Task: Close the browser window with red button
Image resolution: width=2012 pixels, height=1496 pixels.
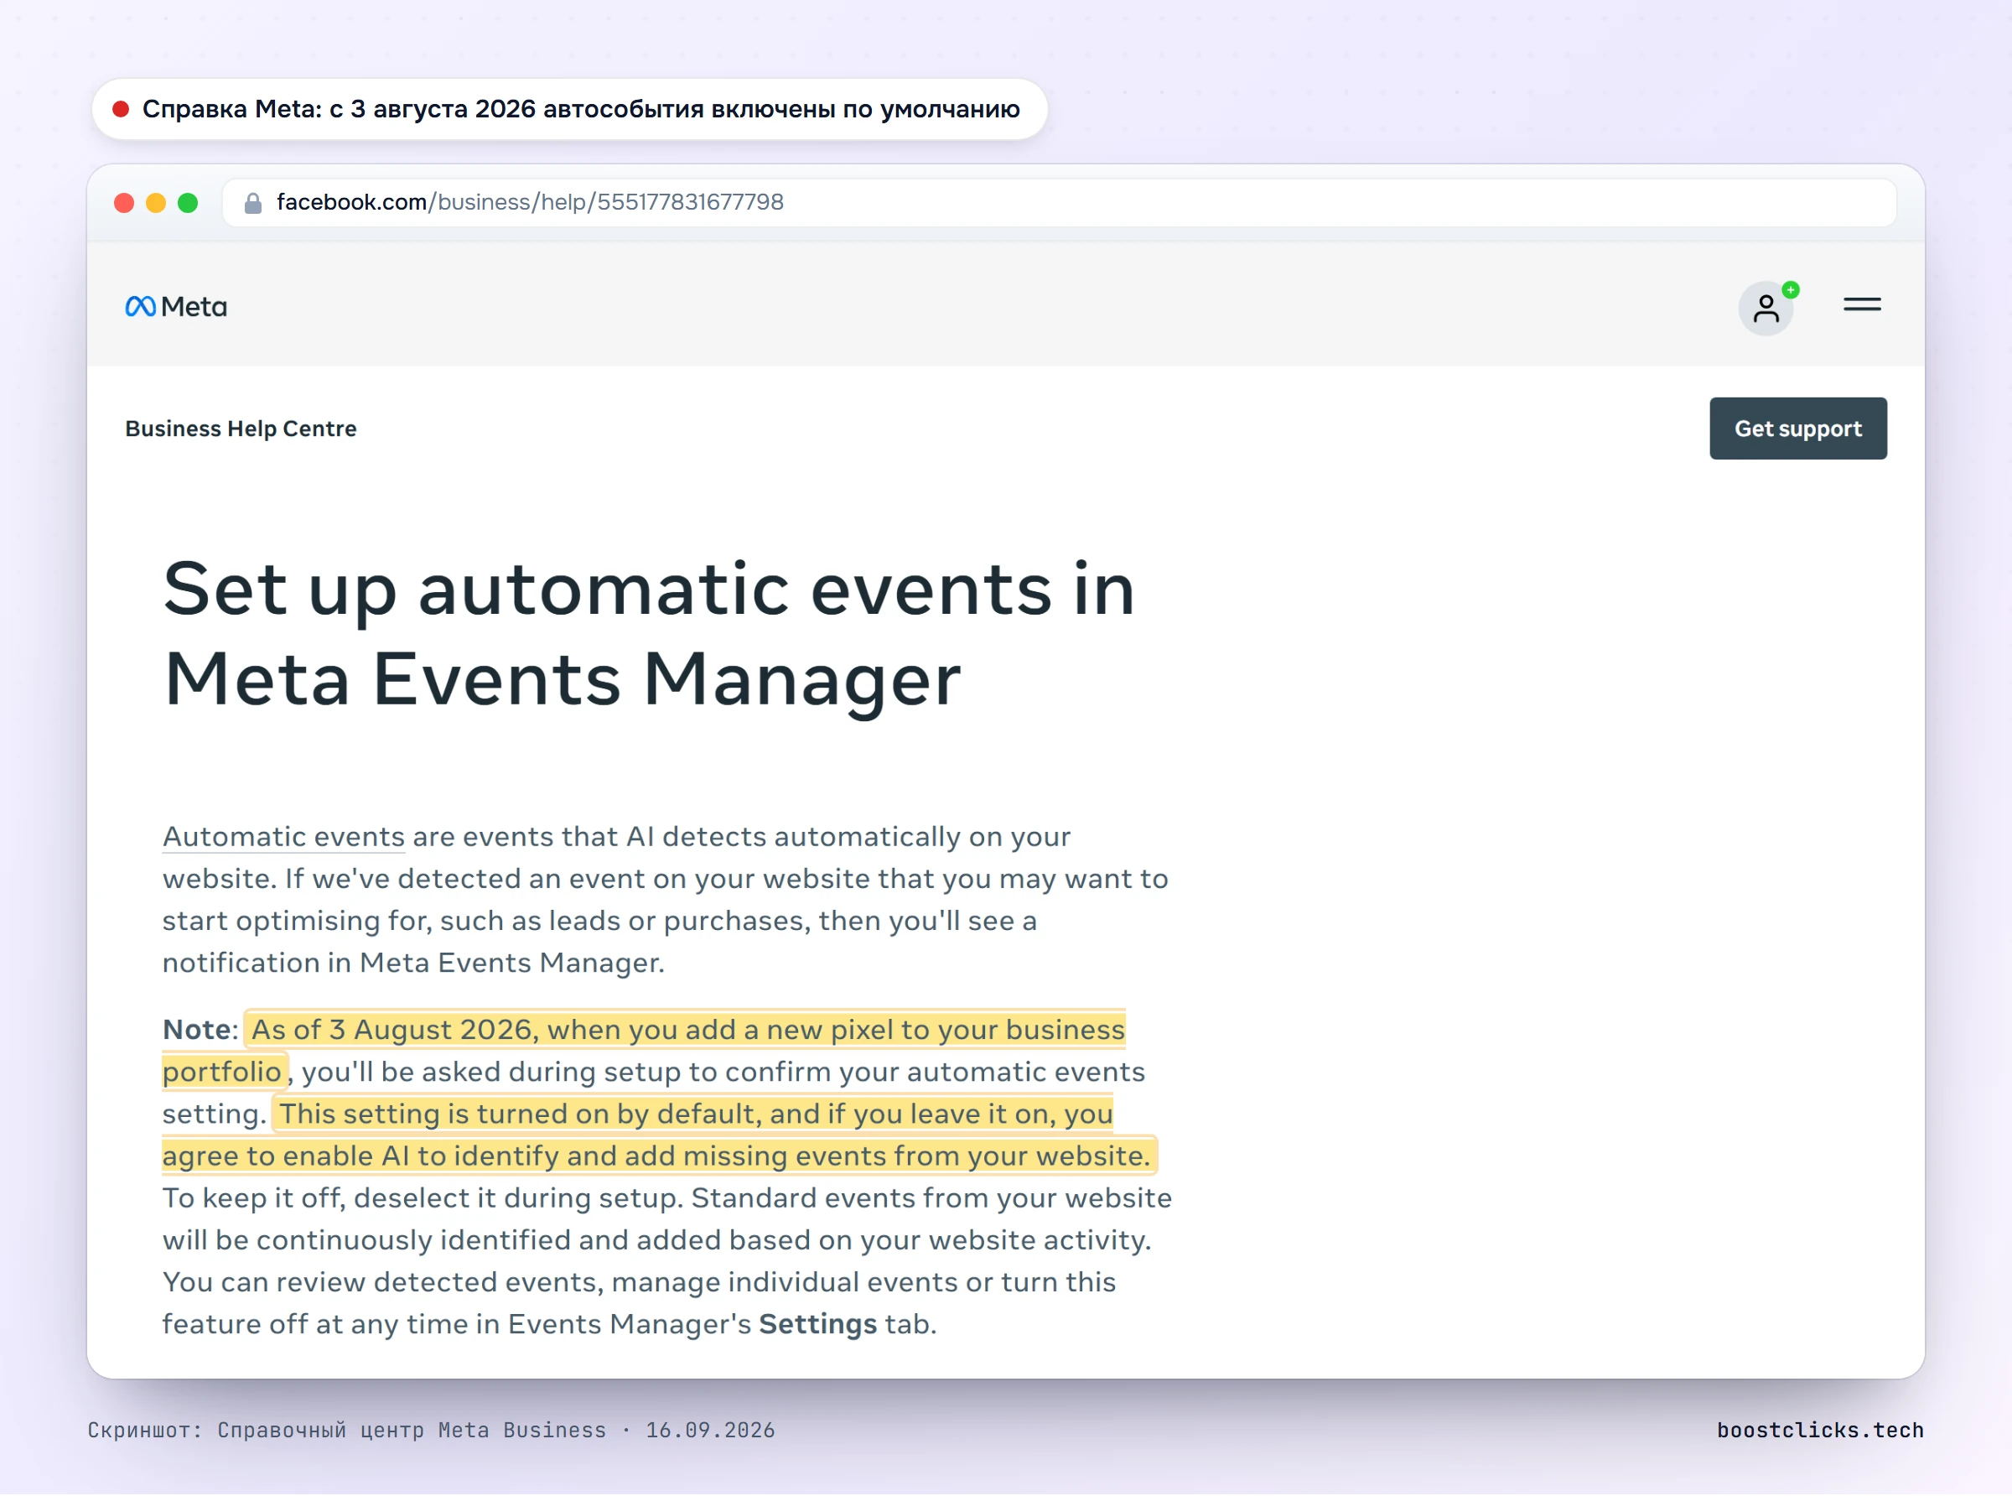Action: tap(124, 203)
